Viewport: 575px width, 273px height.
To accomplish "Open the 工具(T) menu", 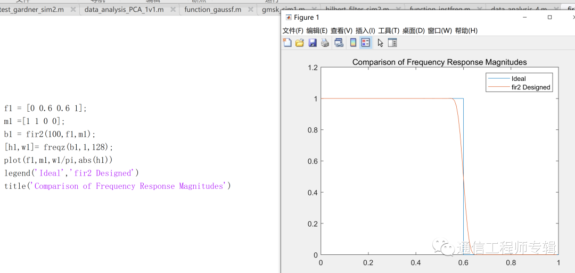I will click(x=388, y=31).
